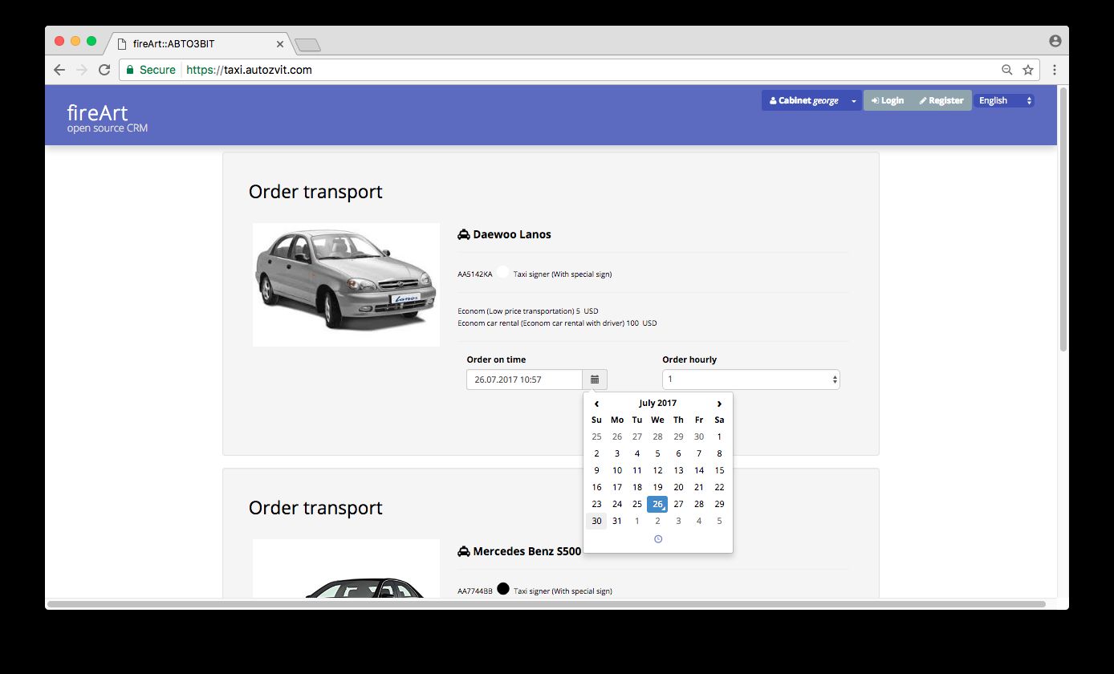Click the Mercedes Benz S500 heading text
Viewport: 1114px width, 674px height.
(527, 551)
